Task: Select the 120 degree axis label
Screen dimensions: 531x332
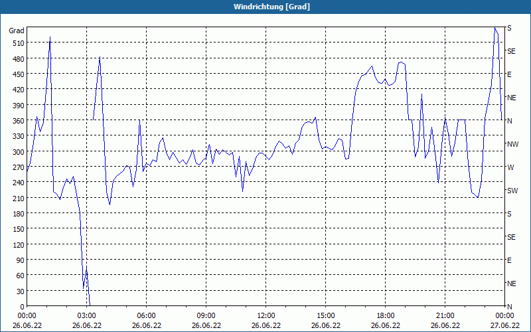Action: [x=19, y=244]
